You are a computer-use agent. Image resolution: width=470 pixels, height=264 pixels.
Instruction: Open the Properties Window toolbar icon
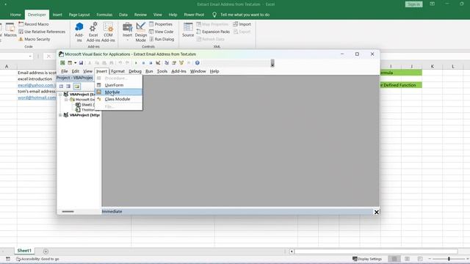174,63
